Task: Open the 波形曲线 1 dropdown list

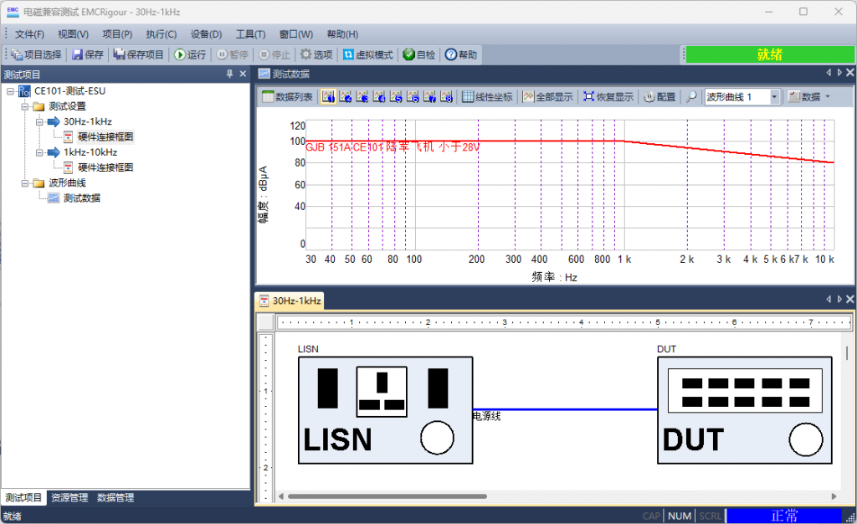Action: coord(774,97)
